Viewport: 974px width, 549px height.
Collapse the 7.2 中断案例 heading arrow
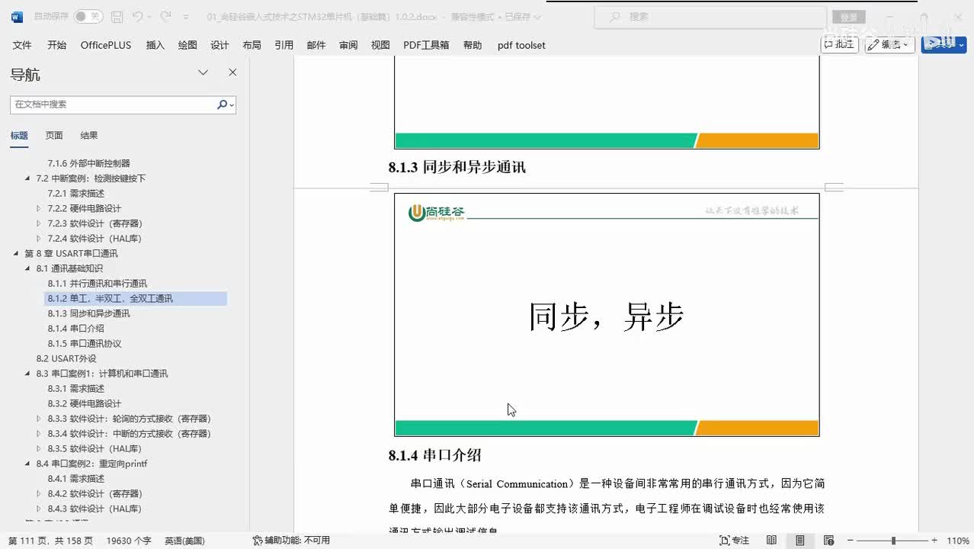[28, 178]
